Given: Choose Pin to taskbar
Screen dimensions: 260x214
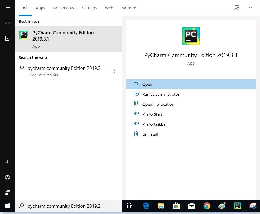Looking at the screenshot, I should [191, 124].
